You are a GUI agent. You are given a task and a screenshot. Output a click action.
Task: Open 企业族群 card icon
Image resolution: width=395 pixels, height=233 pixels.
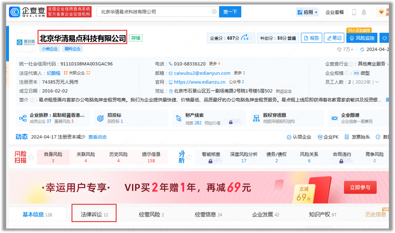23,118
